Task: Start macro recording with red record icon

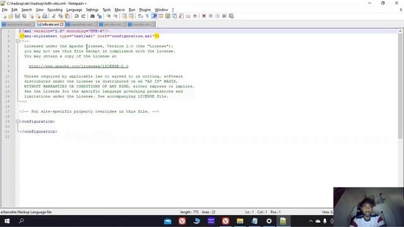Action: pos(204,16)
